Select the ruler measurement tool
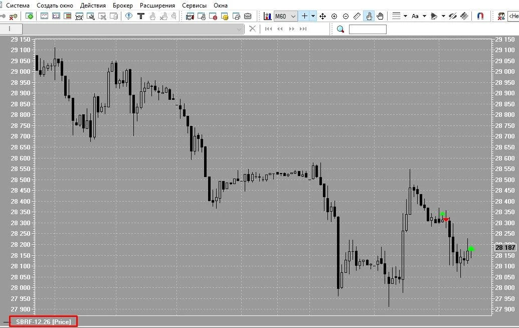519x328 pixels. (357, 16)
